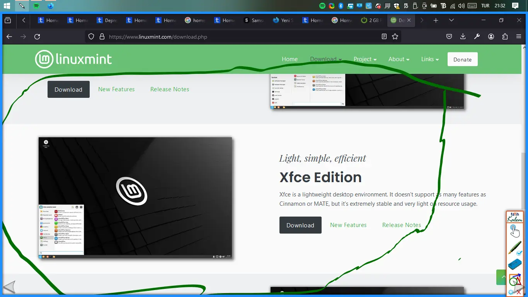Image resolution: width=528 pixels, height=297 pixels.
Task: Download the Xfce Edition
Action: pyautogui.click(x=300, y=225)
